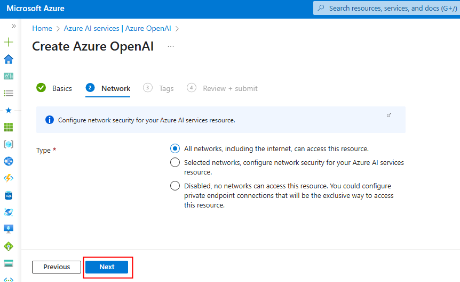Open All resources green grid icon
The image size is (460, 282).
tap(9, 127)
